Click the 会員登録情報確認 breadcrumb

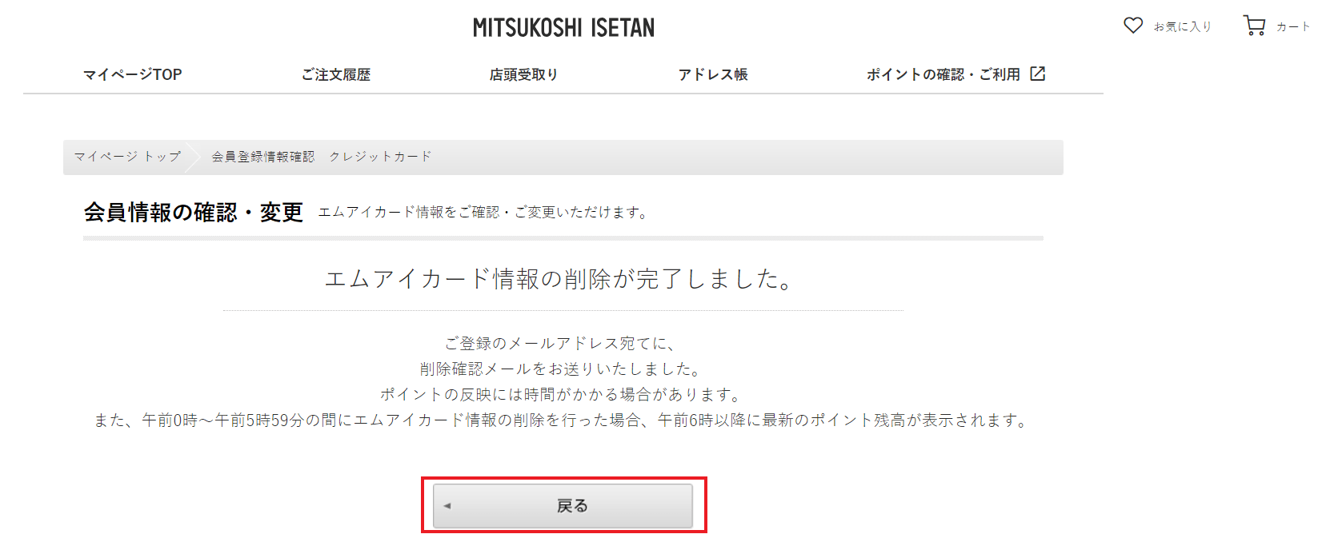(x=262, y=157)
